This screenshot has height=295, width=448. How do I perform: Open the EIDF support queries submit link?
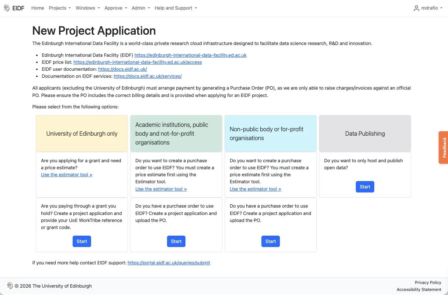pyautogui.click(x=169, y=263)
